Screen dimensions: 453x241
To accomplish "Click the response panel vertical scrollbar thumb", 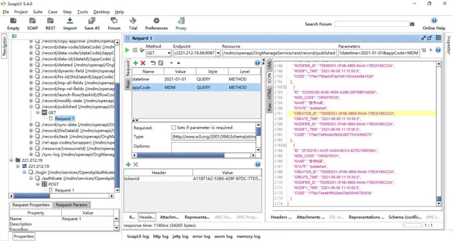I will coord(439,199).
